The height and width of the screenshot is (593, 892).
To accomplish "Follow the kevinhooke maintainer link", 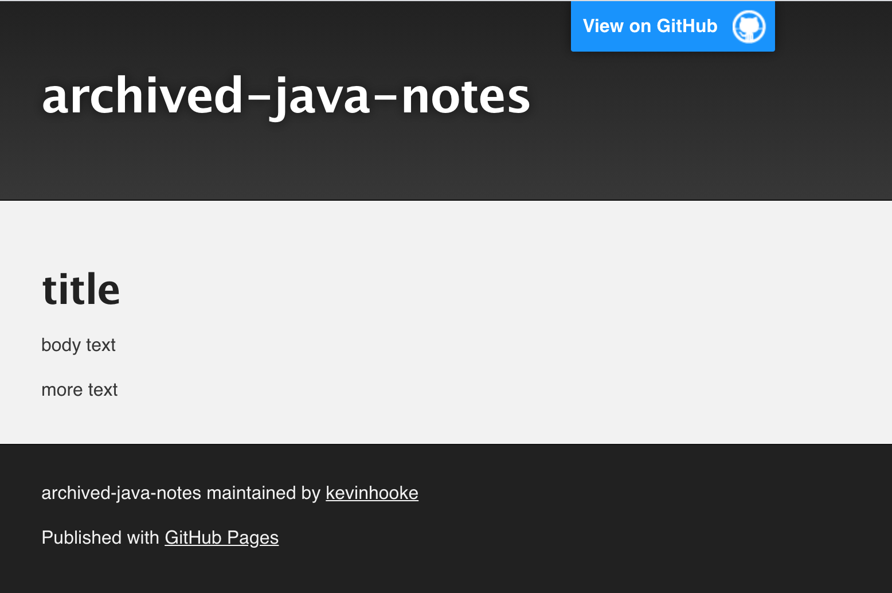I will point(372,493).
